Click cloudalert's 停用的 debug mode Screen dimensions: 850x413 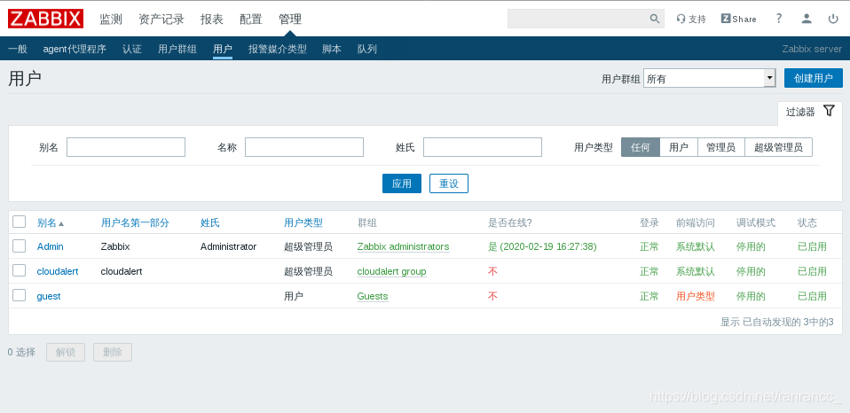[x=751, y=271]
